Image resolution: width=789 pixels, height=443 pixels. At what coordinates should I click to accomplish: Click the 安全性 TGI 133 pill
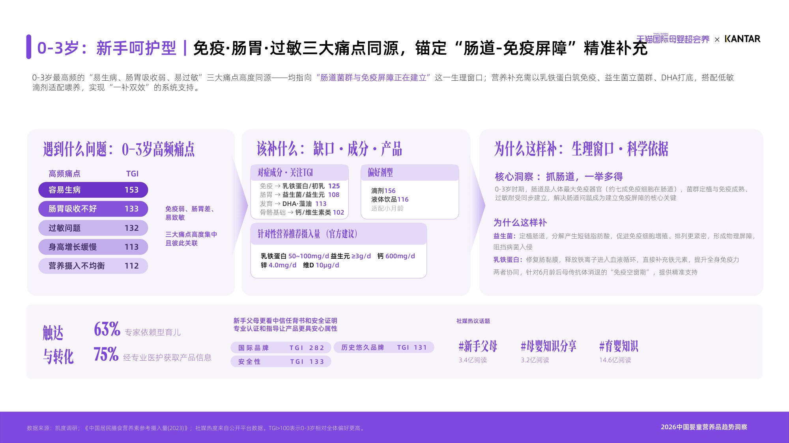click(281, 361)
